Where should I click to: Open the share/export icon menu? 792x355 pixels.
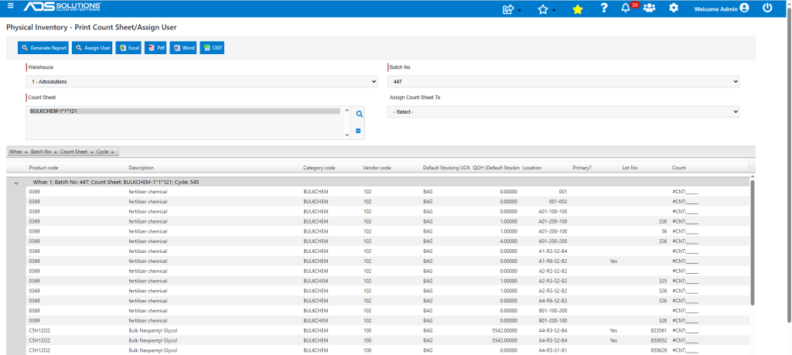(x=509, y=9)
